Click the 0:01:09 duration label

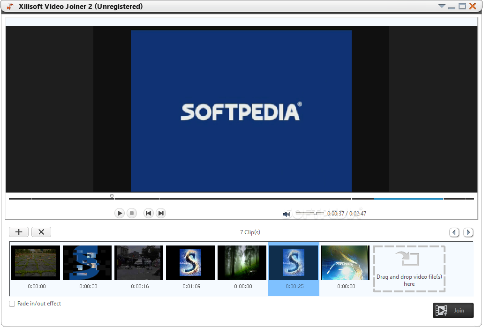click(x=192, y=286)
